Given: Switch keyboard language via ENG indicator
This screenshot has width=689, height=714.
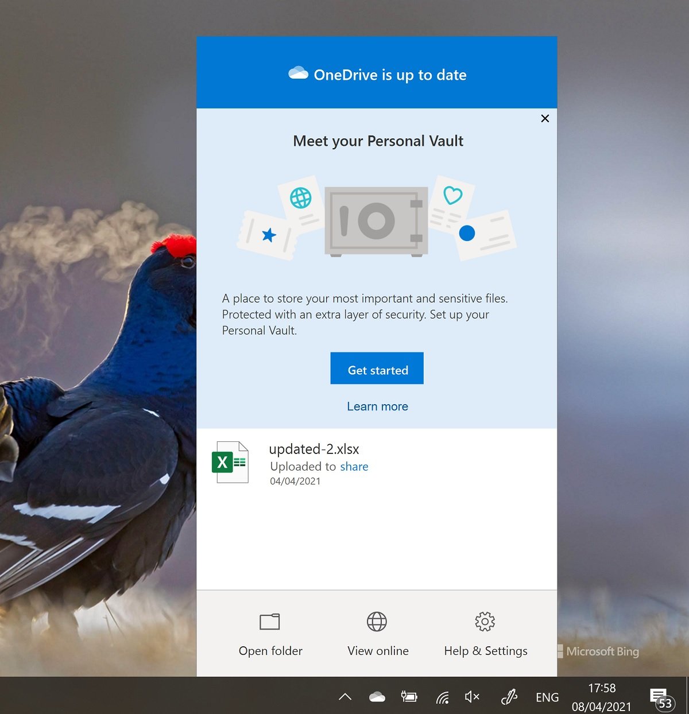Looking at the screenshot, I should coord(547,696).
